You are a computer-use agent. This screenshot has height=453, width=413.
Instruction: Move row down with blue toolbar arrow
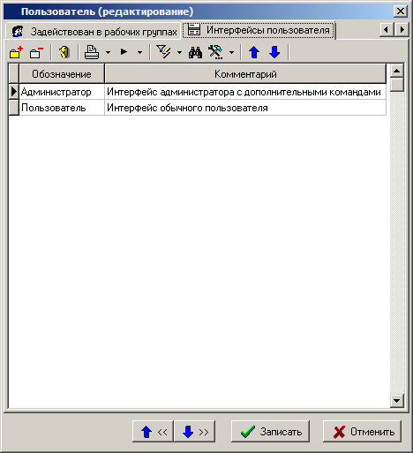pyautogui.click(x=274, y=53)
